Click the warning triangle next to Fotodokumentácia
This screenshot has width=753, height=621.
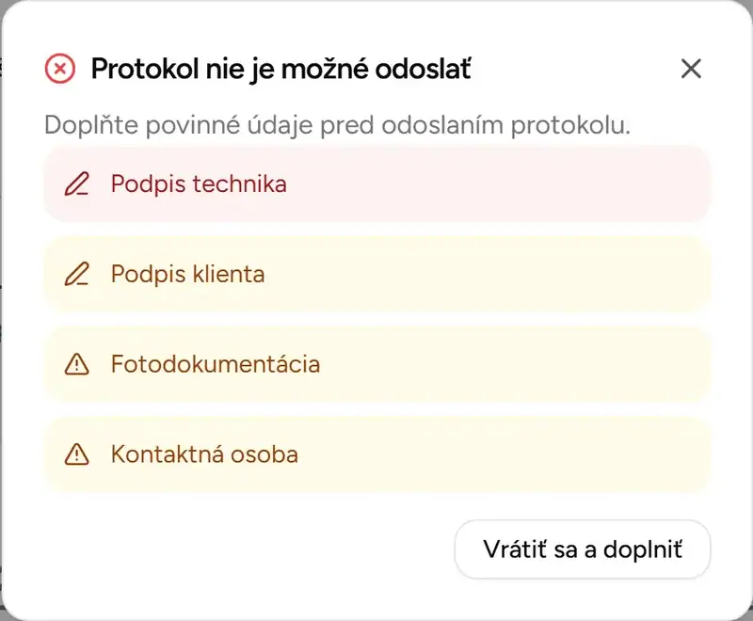[77, 364]
